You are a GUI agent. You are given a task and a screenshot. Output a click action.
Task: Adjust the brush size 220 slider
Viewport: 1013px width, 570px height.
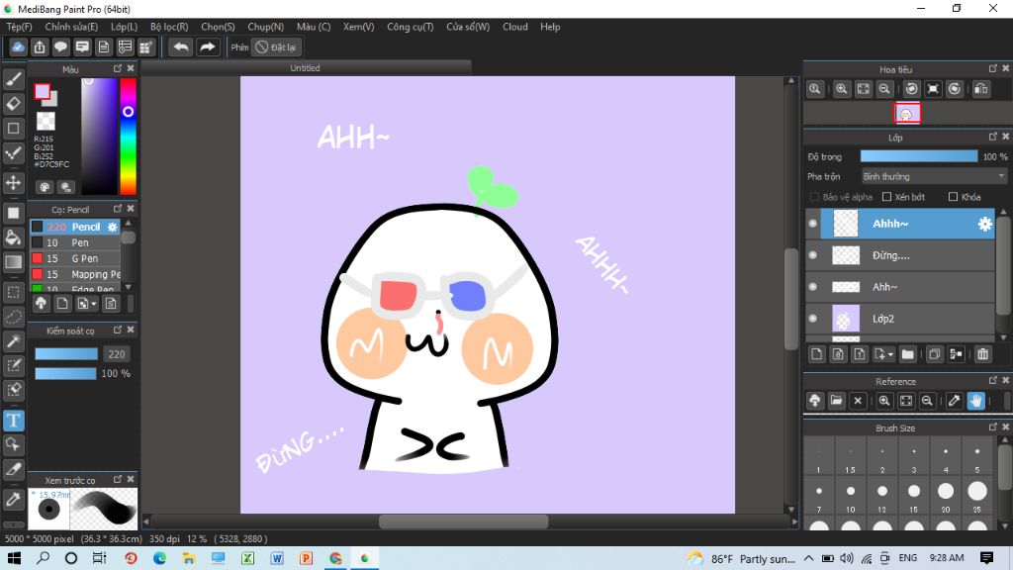point(66,354)
